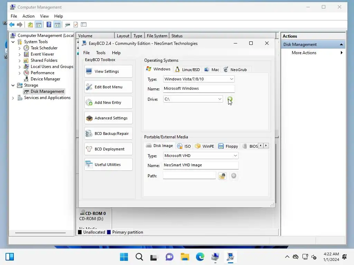Click the list view toolbar icon after checkmark

click(x=84, y=24)
